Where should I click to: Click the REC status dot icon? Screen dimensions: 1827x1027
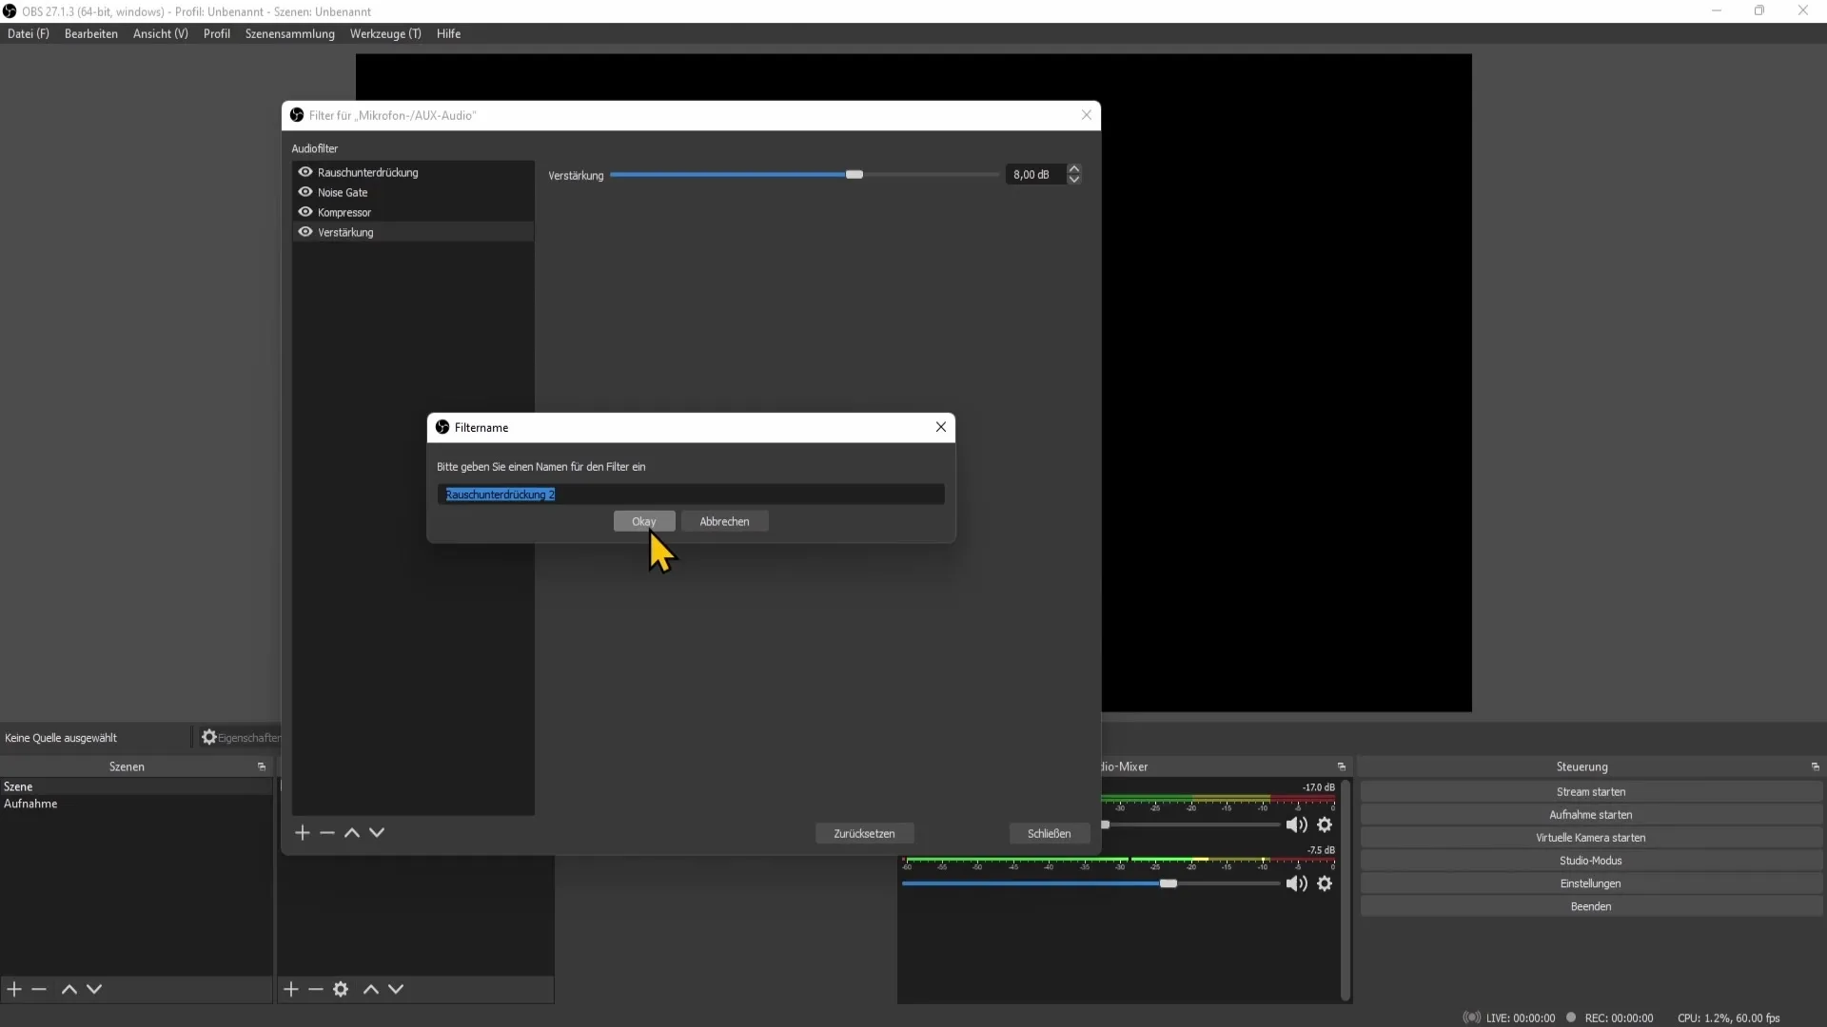1571,1017
